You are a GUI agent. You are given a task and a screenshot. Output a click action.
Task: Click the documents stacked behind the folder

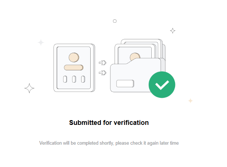coord(140,49)
